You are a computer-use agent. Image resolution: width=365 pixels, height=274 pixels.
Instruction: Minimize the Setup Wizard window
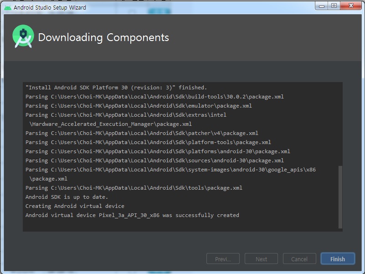tap(322, 5)
